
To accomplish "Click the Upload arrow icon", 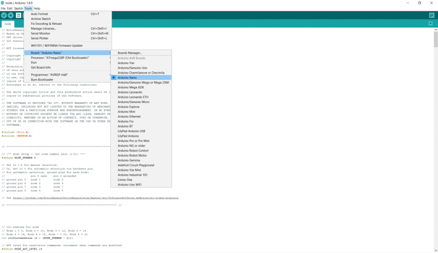I will [11, 15].
